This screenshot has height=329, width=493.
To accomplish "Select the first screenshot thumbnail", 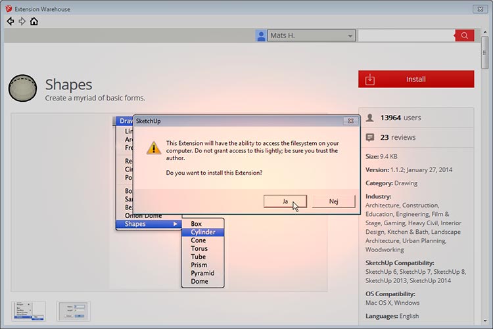I will point(29,311).
